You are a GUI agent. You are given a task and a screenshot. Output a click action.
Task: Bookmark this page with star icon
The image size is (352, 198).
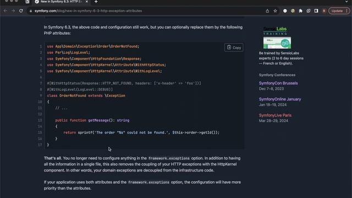point(275,11)
